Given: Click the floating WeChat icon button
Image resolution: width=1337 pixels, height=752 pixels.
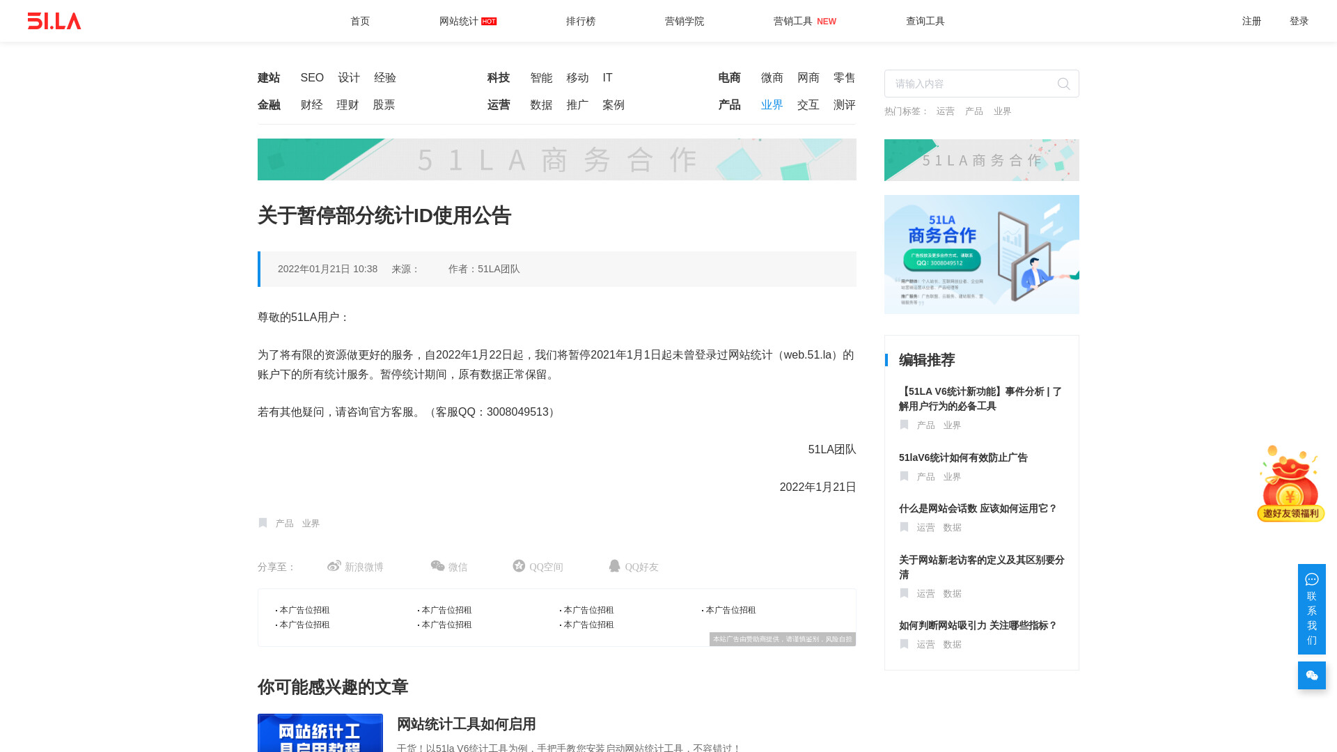Looking at the screenshot, I should [1311, 675].
